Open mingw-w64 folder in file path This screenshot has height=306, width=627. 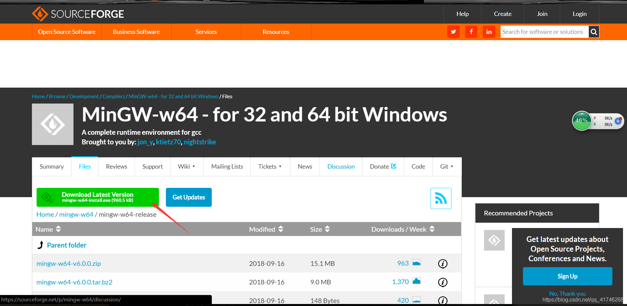(76, 214)
